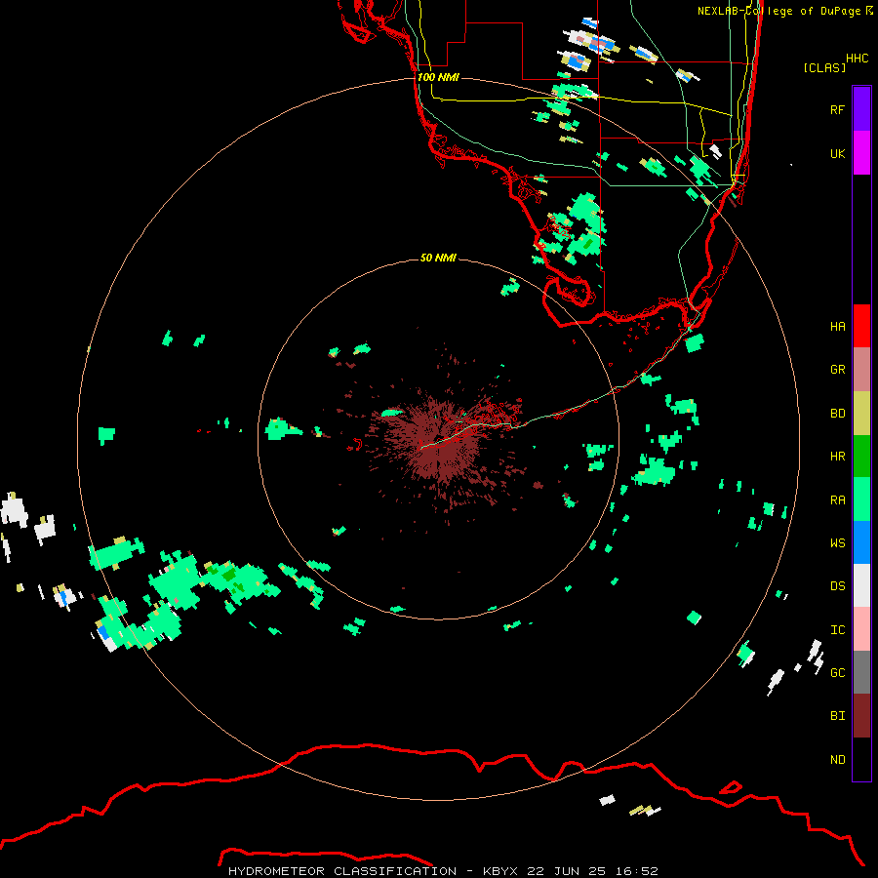The height and width of the screenshot is (878, 878).
Task: Click the purple RF legend color swatch
Action: click(x=861, y=109)
